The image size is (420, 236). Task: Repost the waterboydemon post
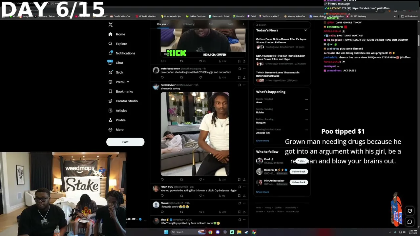(181, 78)
